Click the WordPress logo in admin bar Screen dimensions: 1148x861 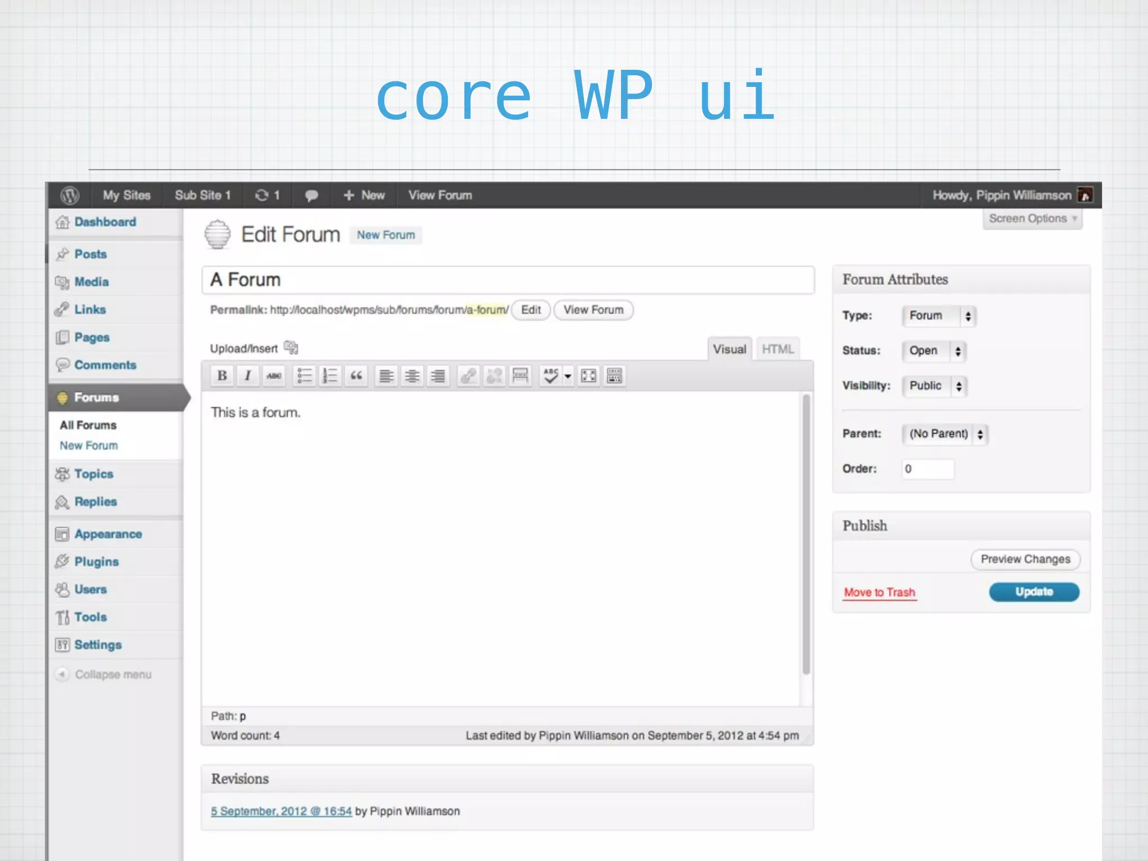(70, 195)
